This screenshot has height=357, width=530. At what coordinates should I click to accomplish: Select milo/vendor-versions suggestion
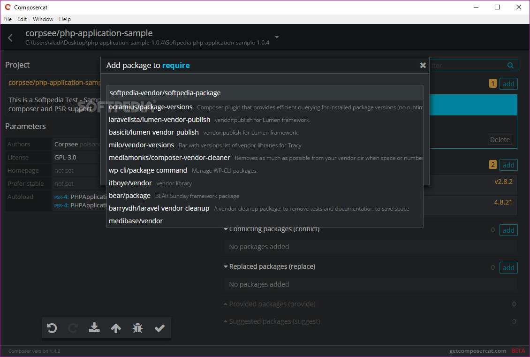coord(265,145)
